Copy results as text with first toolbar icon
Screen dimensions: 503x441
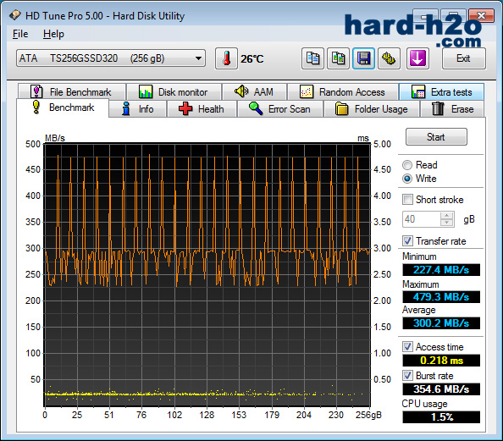[312, 58]
